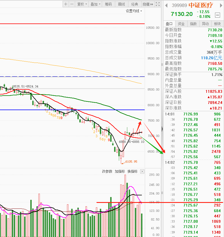Click the 画线 drawing button
This screenshot has height=237, width=224.
click(x=121, y=4)
